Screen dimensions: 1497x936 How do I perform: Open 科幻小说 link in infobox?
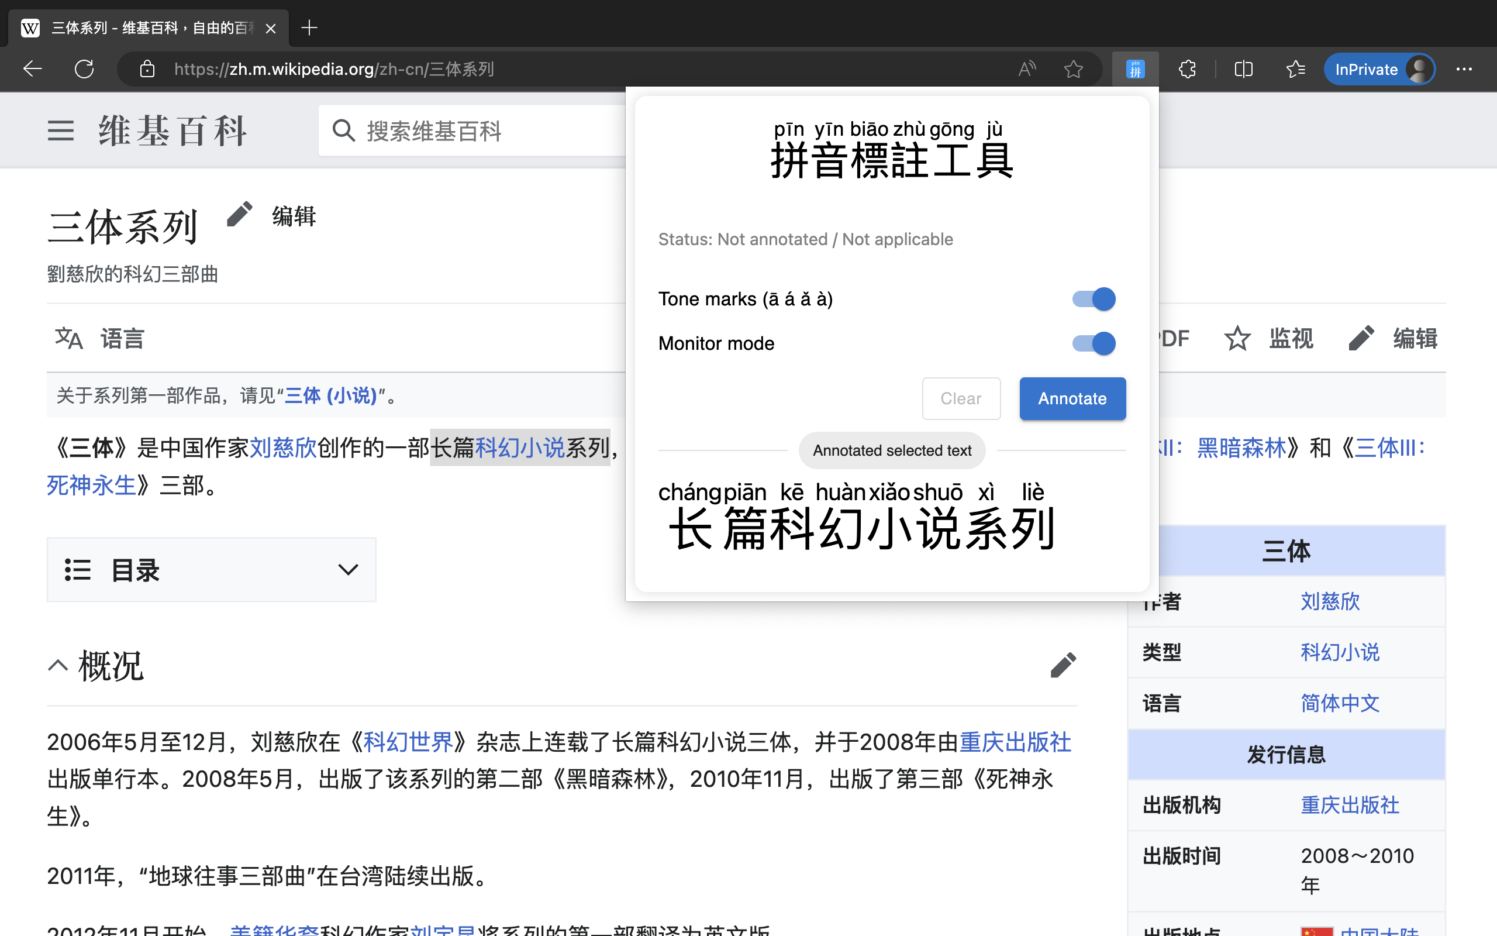[x=1340, y=652]
